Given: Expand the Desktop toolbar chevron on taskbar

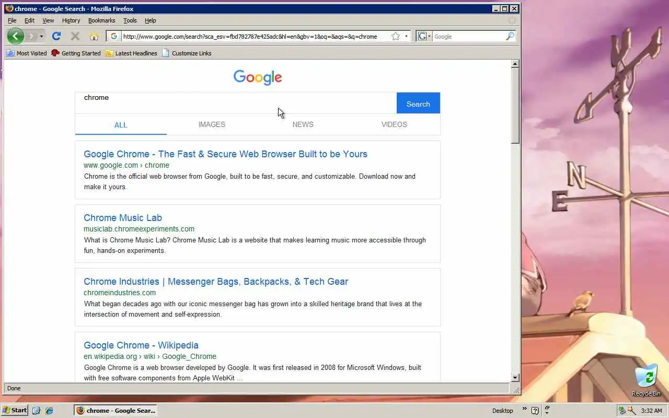Looking at the screenshot, I should (x=524, y=409).
